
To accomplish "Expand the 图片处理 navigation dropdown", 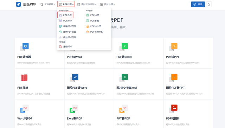I will (x=108, y=4).
